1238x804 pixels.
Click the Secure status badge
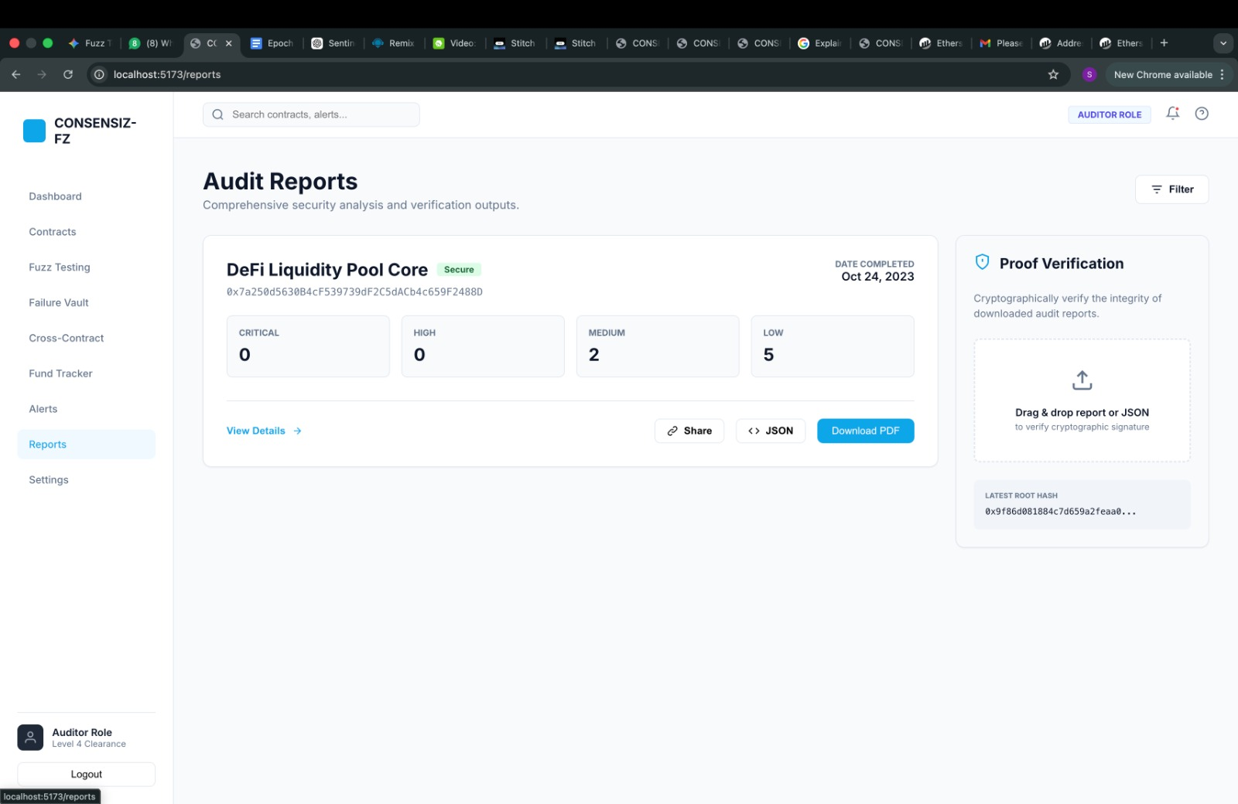point(459,270)
